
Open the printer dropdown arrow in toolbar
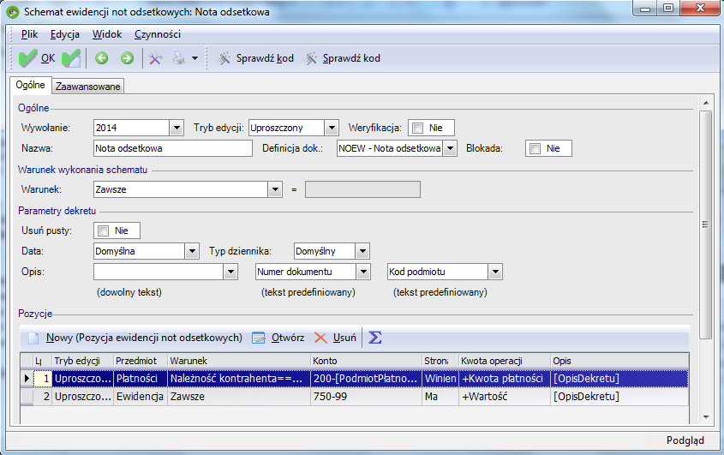click(194, 58)
